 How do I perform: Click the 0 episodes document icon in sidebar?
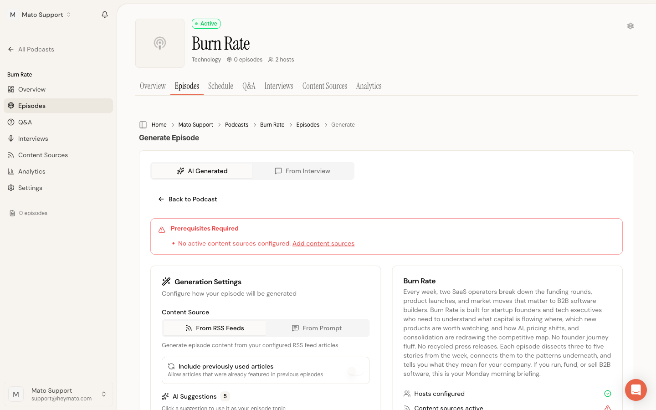coord(12,213)
